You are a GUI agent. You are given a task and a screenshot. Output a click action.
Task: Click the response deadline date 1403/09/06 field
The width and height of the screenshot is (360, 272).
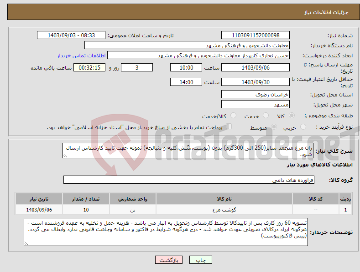[x=256, y=67]
